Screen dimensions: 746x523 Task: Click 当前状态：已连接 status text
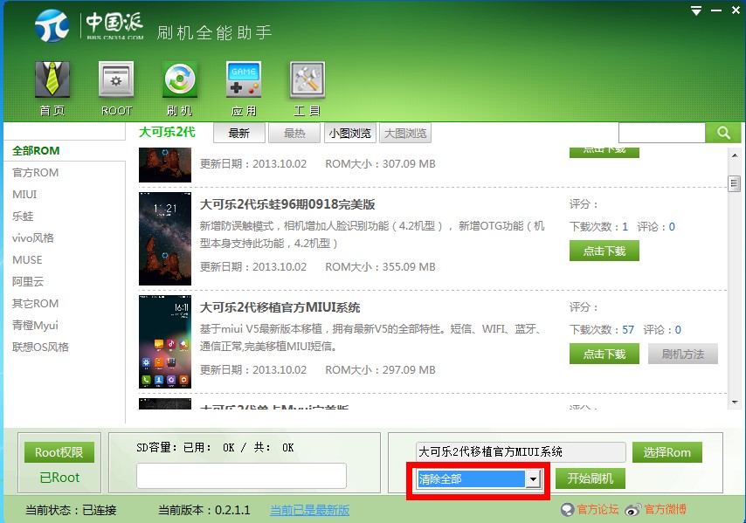pyautogui.click(x=71, y=510)
